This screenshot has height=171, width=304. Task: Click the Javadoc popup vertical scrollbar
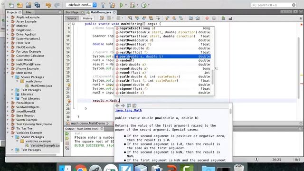[230, 111]
